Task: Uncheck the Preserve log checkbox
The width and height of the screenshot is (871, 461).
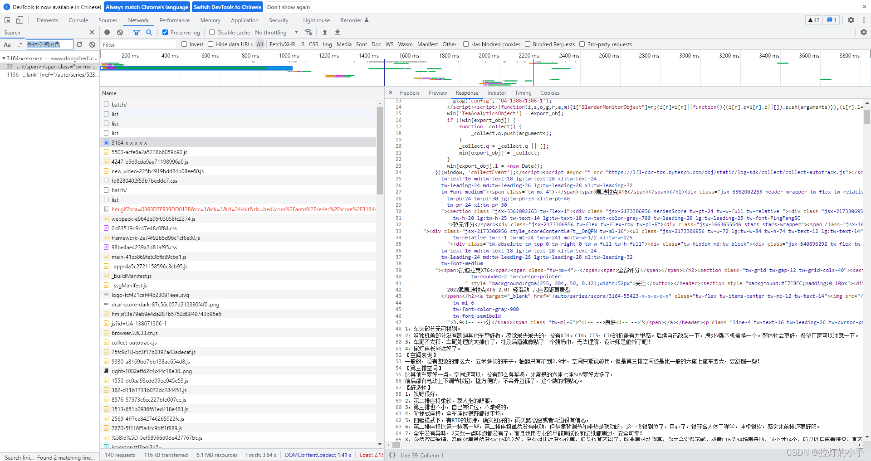Action: click(x=165, y=32)
